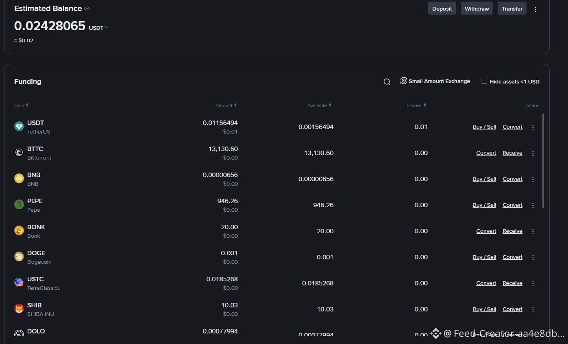The height and width of the screenshot is (344, 568).
Task: Select the 13,130.60 BTTC amount value
Action: click(x=223, y=149)
